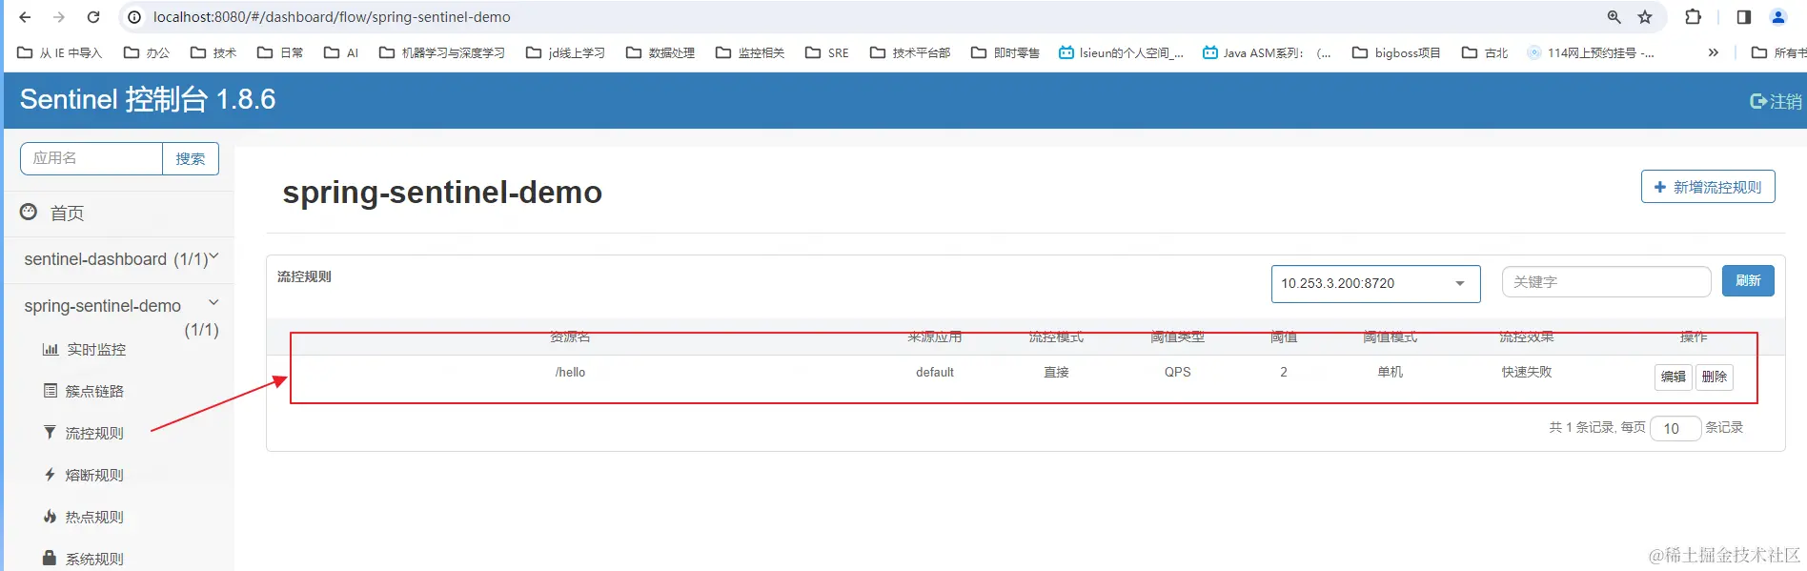Image resolution: width=1807 pixels, height=571 pixels.
Task: Click 新增流控规则 button
Action: [x=1708, y=187]
